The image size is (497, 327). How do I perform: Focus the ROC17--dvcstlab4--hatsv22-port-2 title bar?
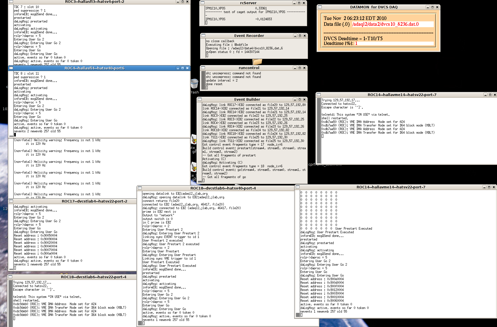pyautogui.click(x=94, y=201)
